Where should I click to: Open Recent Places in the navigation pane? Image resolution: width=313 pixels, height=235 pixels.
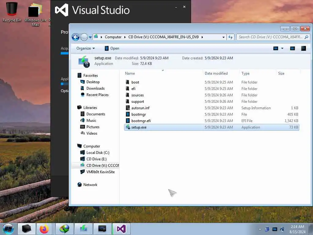tap(98, 95)
